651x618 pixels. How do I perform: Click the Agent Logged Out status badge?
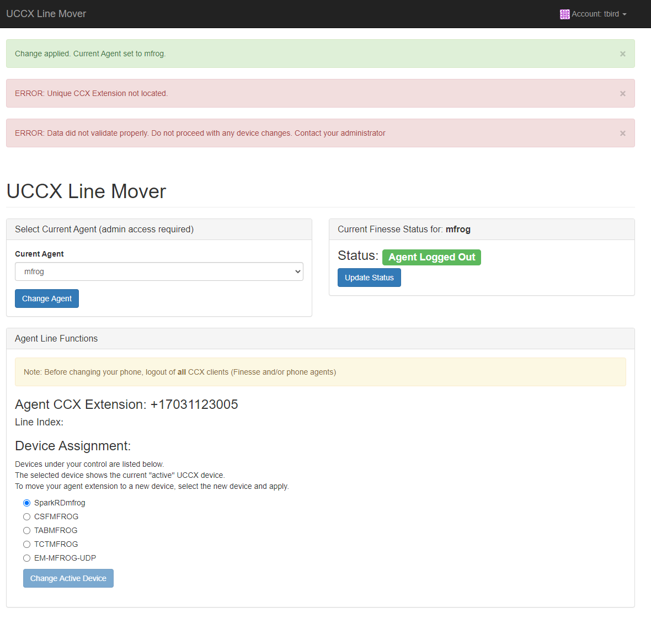point(431,257)
